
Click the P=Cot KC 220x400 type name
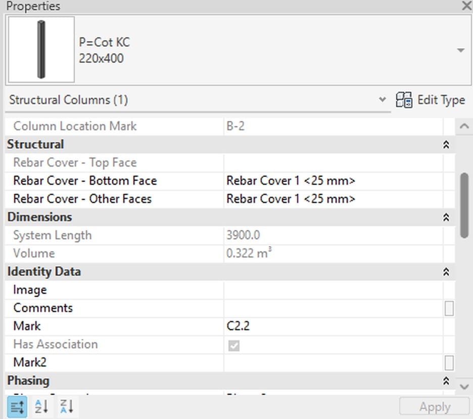coord(105,50)
